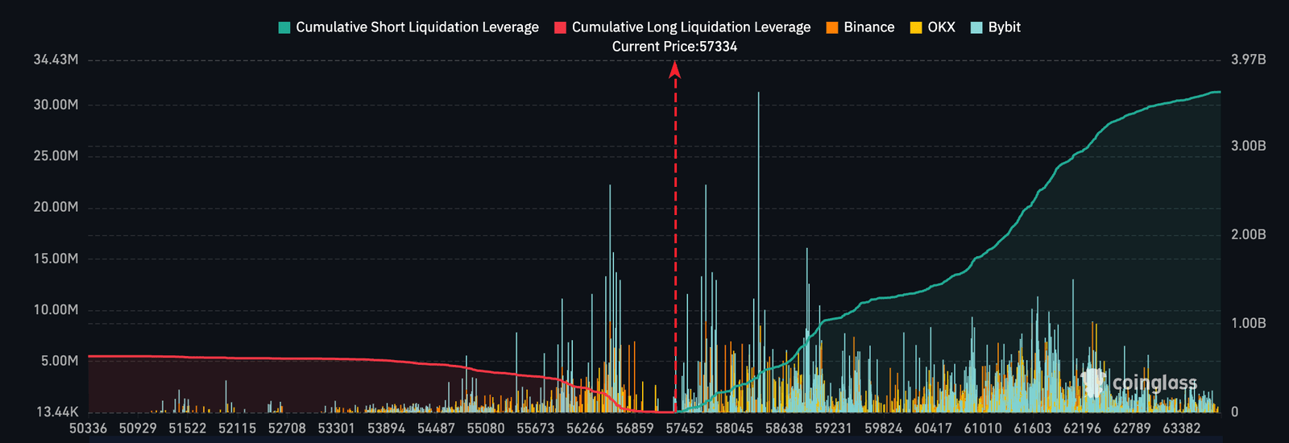Image resolution: width=1289 pixels, height=443 pixels.
Task: Toggle Cumulative Long Liquidation Leverage series label
Action: point(690,27)
